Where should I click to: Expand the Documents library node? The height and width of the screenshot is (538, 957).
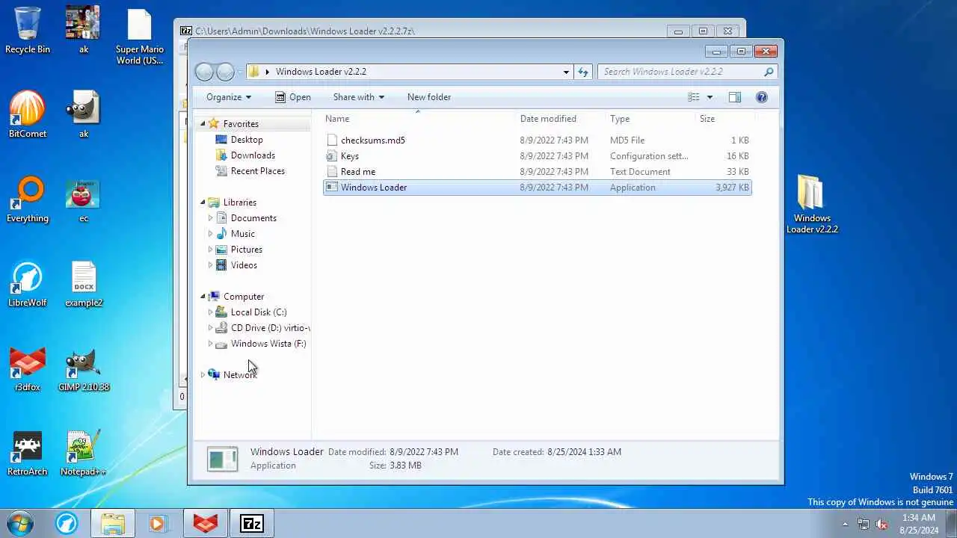[210, 218]
